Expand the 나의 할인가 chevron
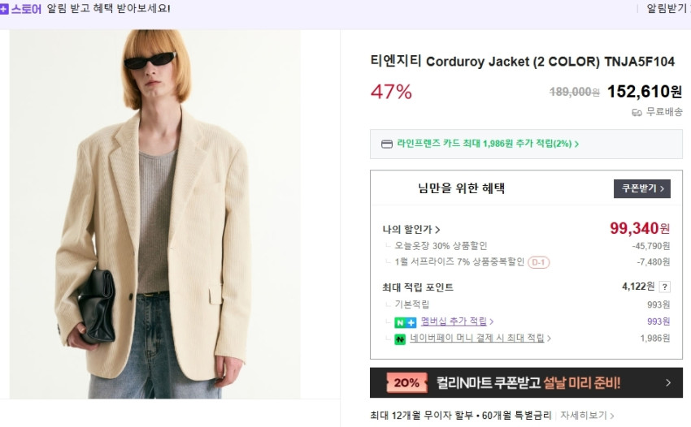This screenshot has width=691, height=427. pos(437,230)
